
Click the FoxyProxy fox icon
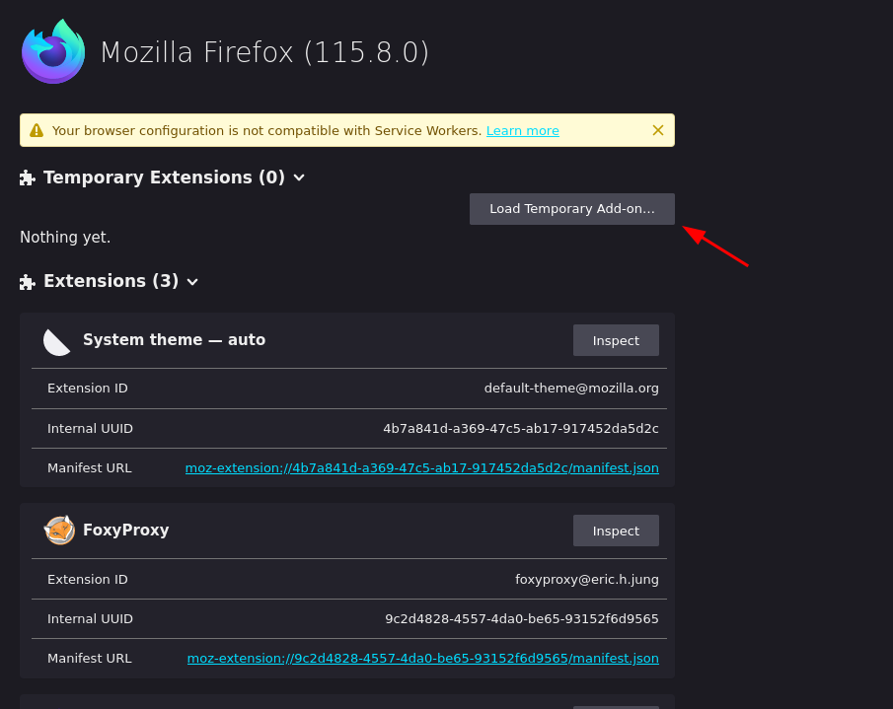59,531
